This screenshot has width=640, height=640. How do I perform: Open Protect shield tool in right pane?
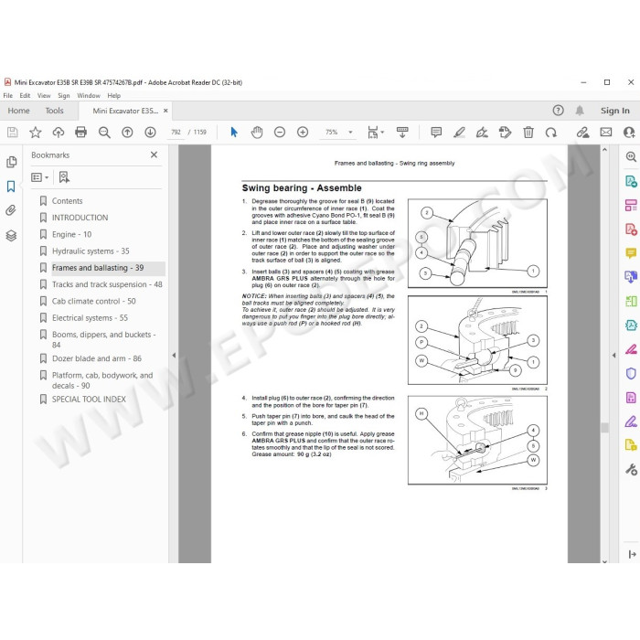point(631,373)
